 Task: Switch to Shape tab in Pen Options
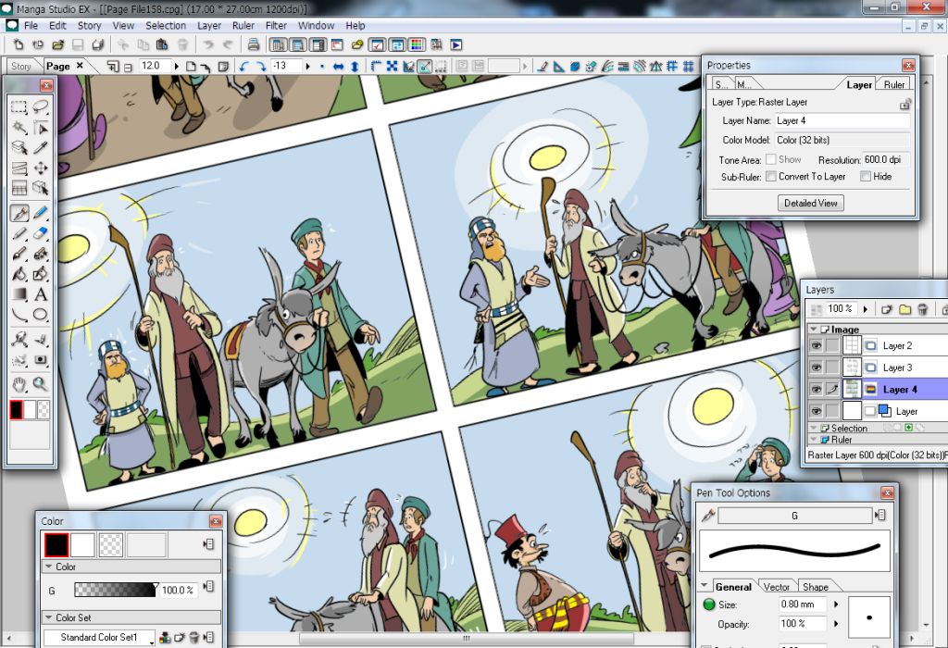click(x=815, y=587)
